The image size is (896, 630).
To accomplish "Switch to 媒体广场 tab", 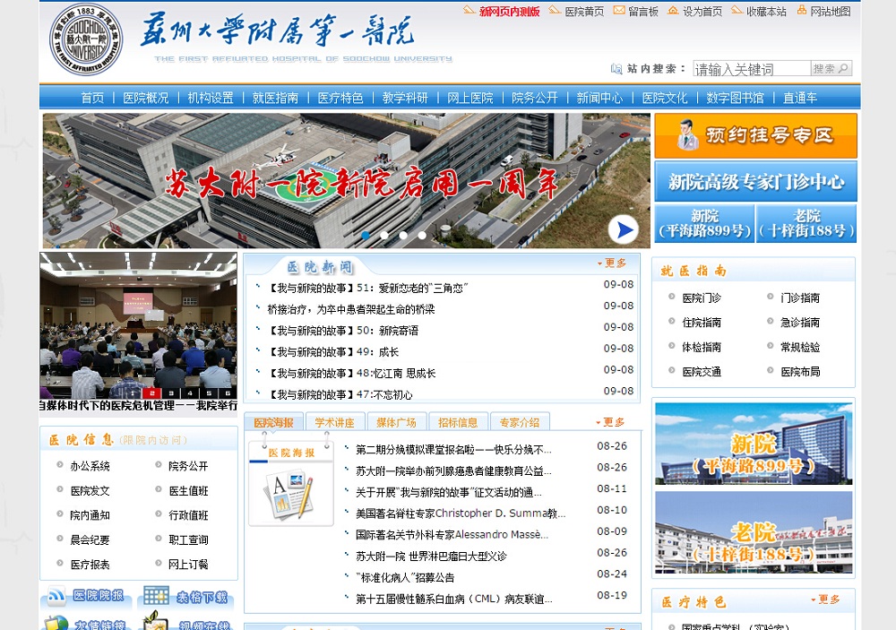I will tap(397, 422).
